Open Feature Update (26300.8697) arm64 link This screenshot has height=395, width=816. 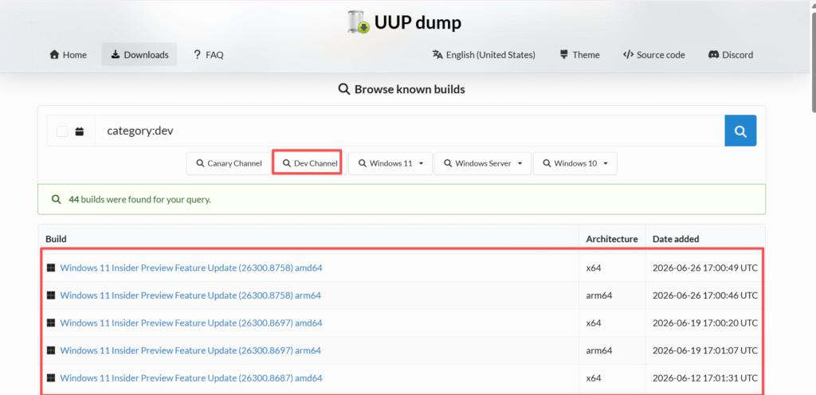point(190,350)
